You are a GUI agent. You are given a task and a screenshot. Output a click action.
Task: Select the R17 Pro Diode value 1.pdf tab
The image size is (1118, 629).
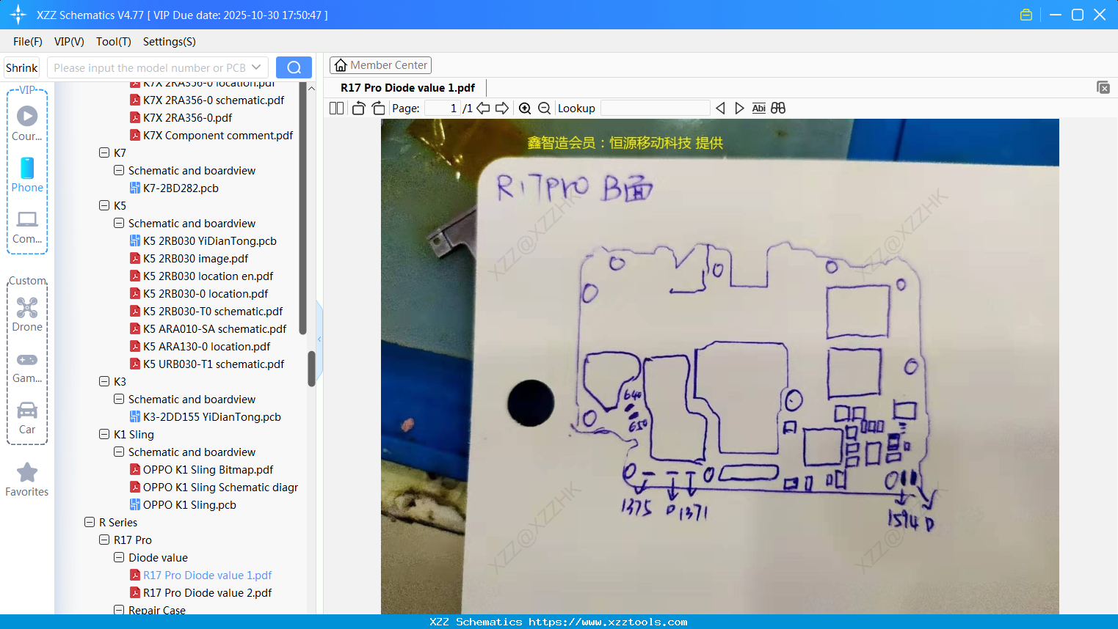407,88
